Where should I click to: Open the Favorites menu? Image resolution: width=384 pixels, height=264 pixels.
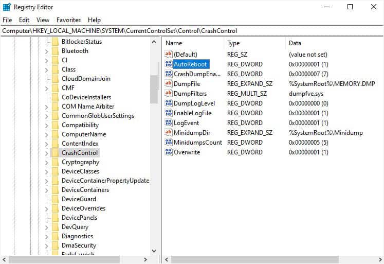[68, 20]
